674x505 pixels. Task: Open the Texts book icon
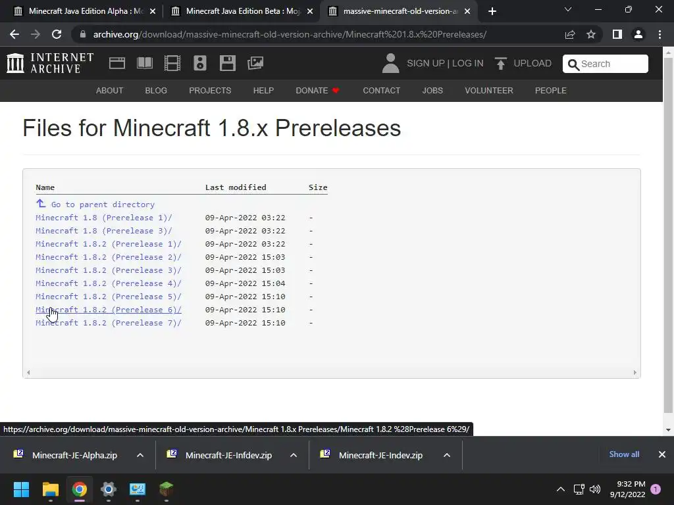point(144,63)
